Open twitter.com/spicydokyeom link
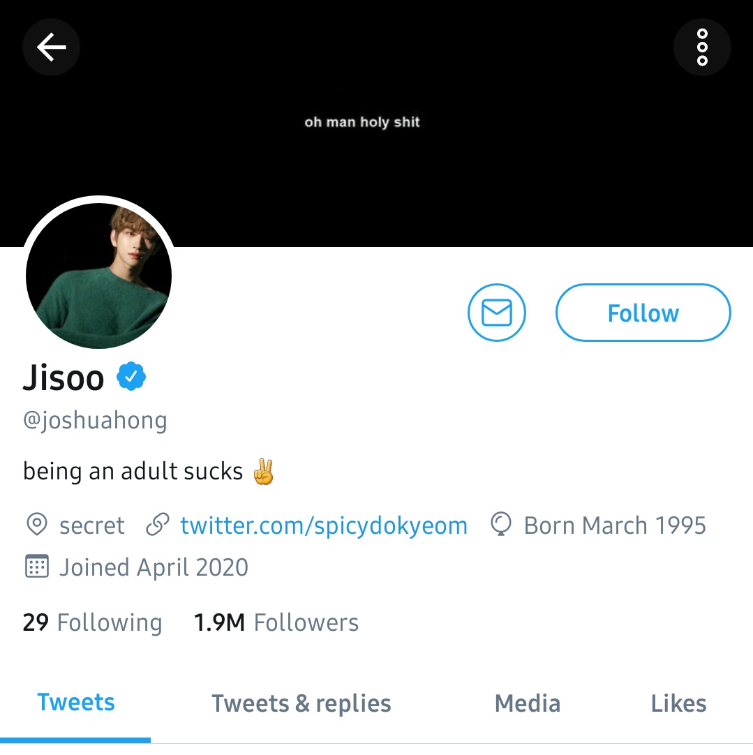753x755 pixels. tap(324, 525)
